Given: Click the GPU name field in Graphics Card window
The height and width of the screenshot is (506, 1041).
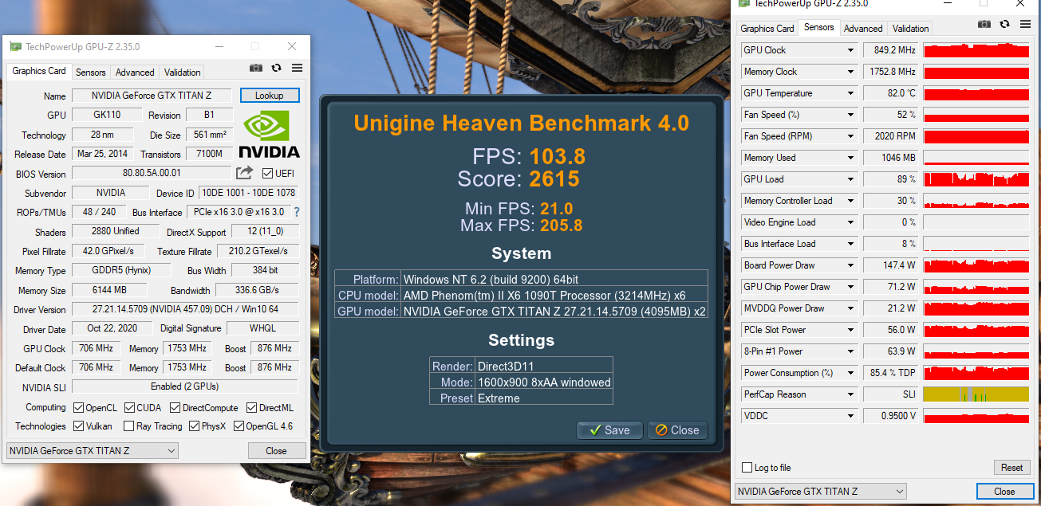Looking at the screenshot, I should pos(152,96).
